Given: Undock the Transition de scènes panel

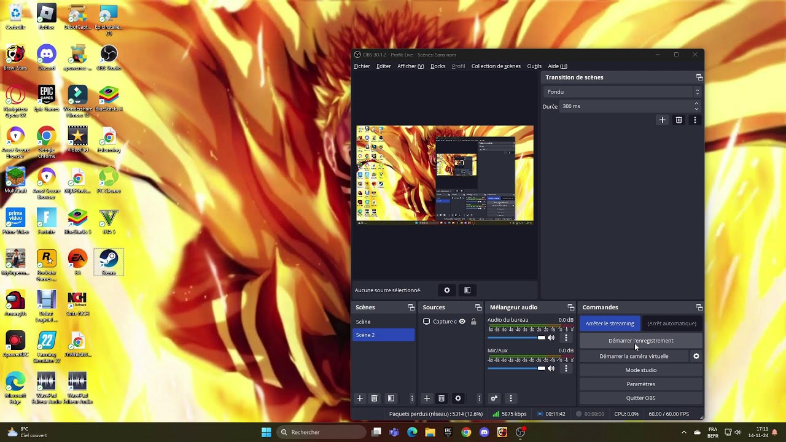Looking at the screenshot, I should coord(699,77).
